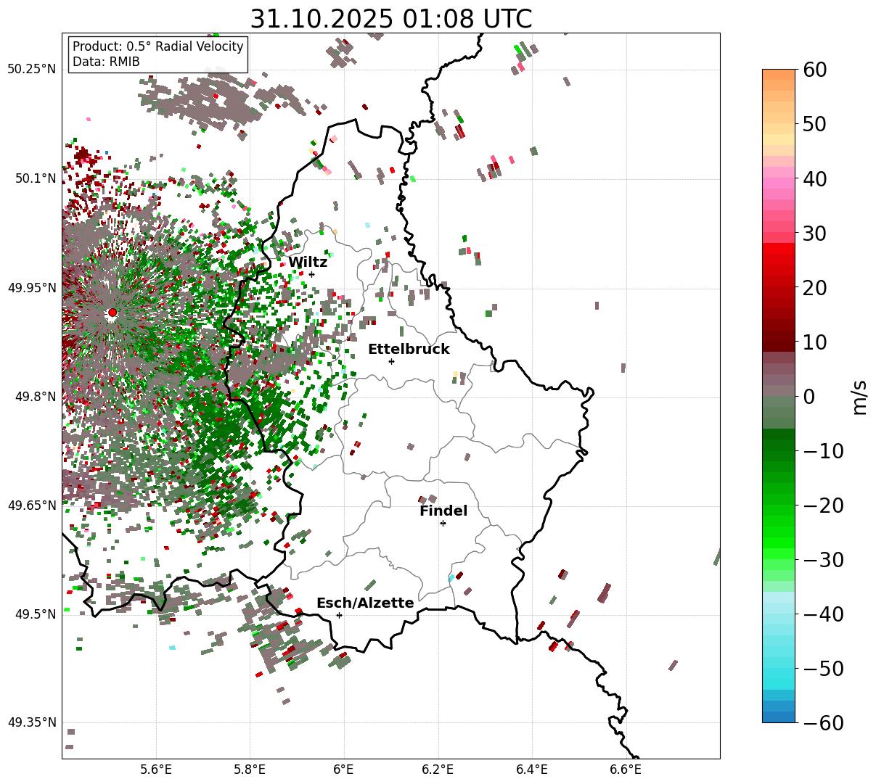Click the red radar location dot

[x=112, y=313]
